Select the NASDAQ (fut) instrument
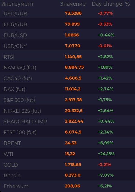135x192 pixels. tap(20, 68)
